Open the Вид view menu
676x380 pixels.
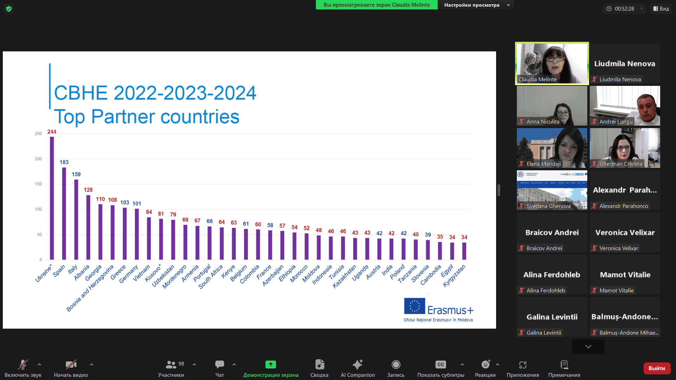tap(661, 9)
